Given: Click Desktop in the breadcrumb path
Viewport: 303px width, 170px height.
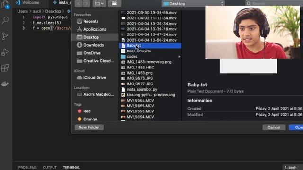Looking at the screenshot, I should (53, 11).
